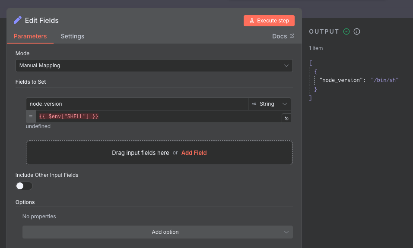The image size is (413, 248).
Task: Click the "/bin/sh" output value
Action: point(384,80)
